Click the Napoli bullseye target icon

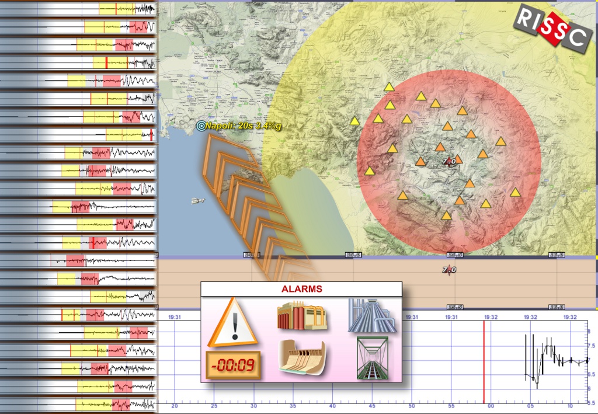[201, 126]
